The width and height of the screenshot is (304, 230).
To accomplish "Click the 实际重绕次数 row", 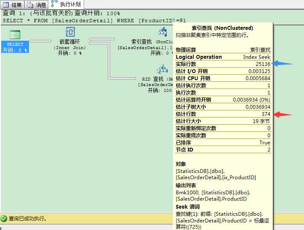I will coord(223,135).
